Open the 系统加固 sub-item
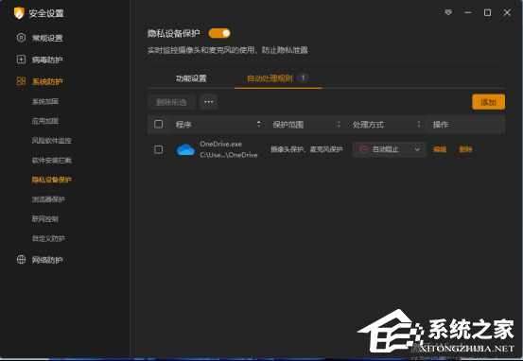Screen dimensions: 523x361 45,101
